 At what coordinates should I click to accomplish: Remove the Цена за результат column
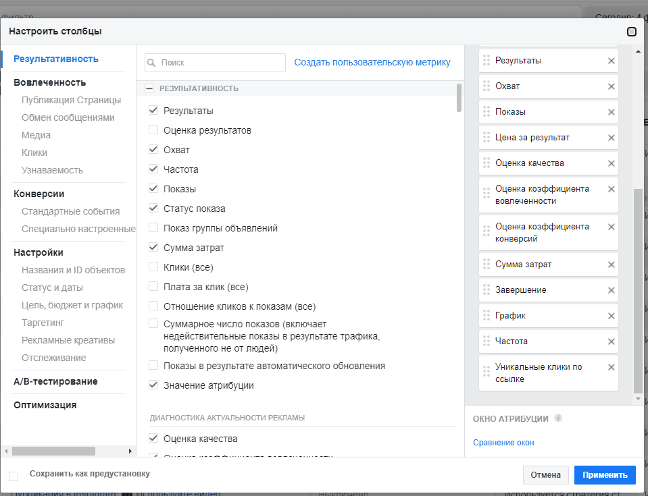pos(612,138)
